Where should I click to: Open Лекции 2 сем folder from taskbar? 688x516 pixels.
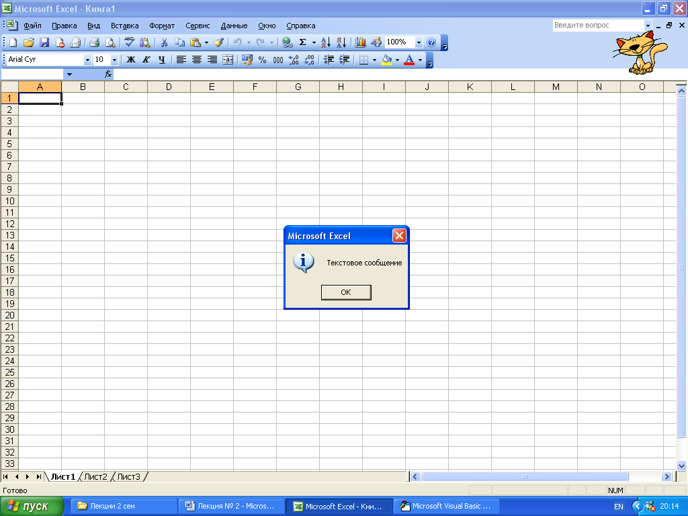(x=124, y=506)
